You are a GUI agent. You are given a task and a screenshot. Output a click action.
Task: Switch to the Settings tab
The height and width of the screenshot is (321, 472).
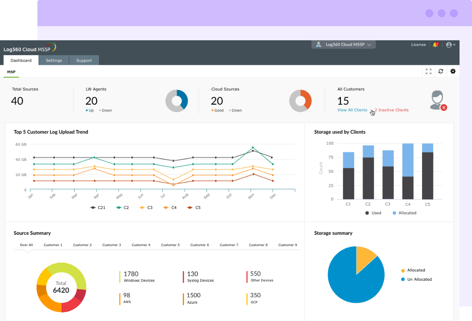54,60
